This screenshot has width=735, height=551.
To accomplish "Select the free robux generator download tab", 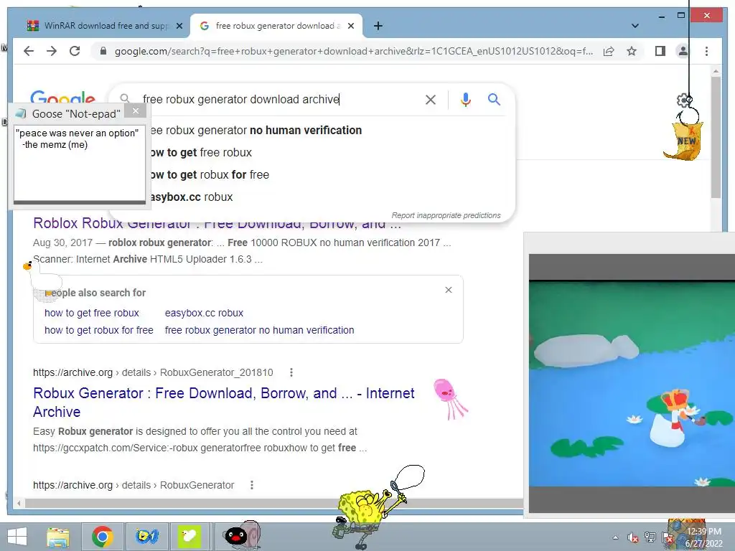I will pos(275,26).
